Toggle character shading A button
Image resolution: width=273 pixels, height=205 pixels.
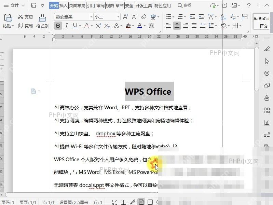coord(151,26)
